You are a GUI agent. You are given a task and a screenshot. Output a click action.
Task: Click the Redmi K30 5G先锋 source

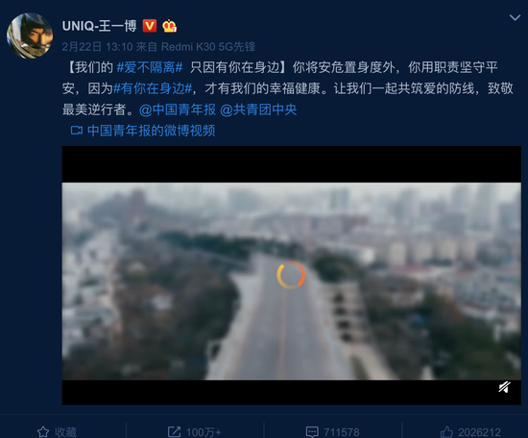(x=208, y=47)
